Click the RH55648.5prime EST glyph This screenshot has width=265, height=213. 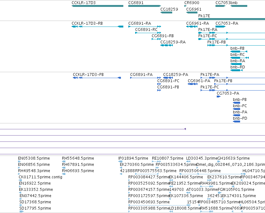pyautogui.click(x=64, y=162)
